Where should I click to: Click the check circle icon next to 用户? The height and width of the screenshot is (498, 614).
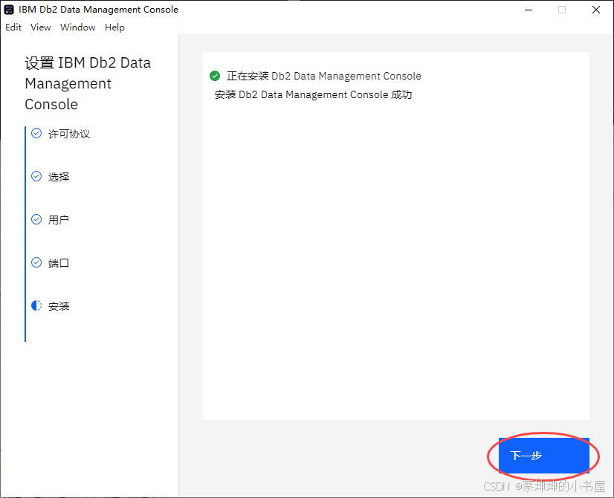[x=36, y=219]
